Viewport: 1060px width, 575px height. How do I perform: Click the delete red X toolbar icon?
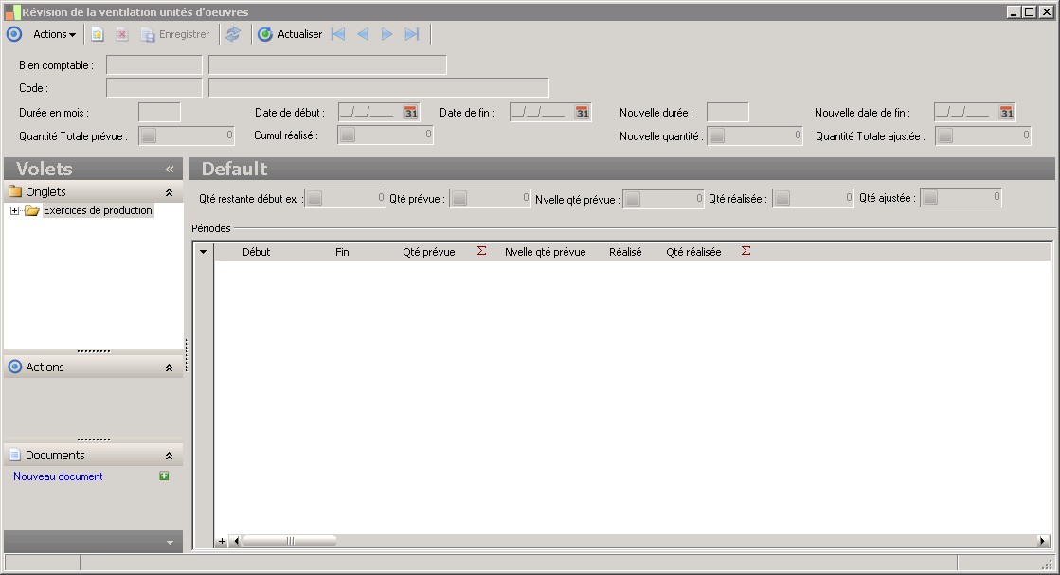[x=121, y=34]
